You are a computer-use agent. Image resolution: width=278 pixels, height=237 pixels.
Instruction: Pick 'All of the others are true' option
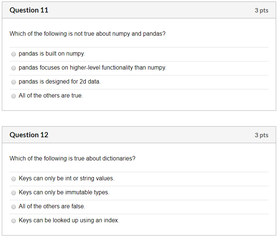(14, 96)
